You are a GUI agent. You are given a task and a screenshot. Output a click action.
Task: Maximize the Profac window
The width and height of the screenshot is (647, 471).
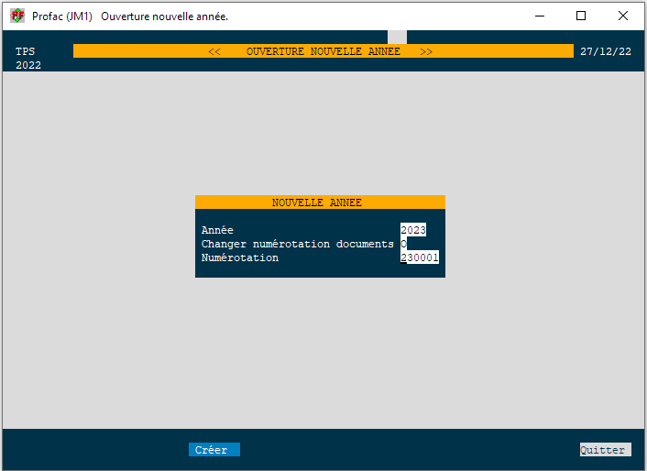580,16
